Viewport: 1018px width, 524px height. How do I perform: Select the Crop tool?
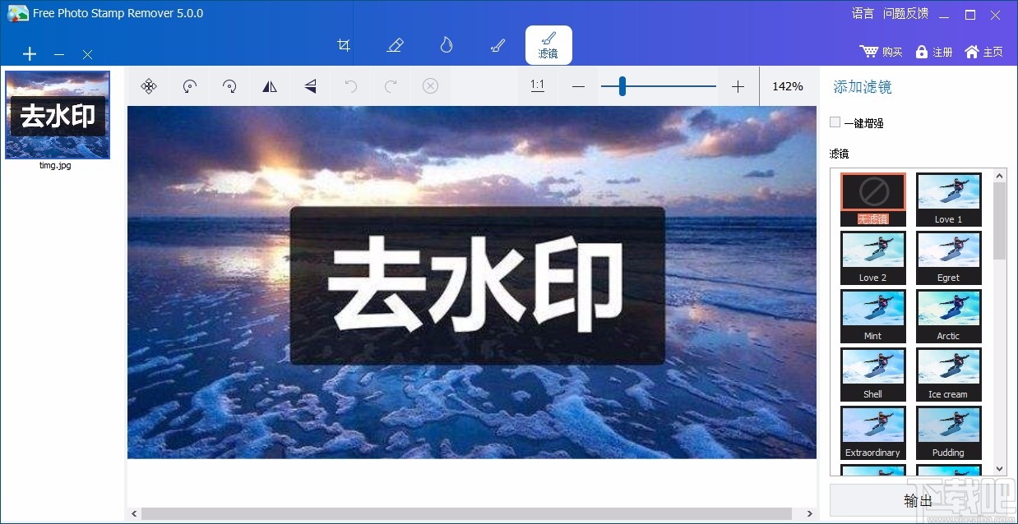344,45
